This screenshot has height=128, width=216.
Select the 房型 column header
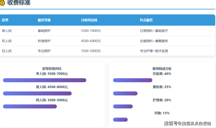(5, 20)
